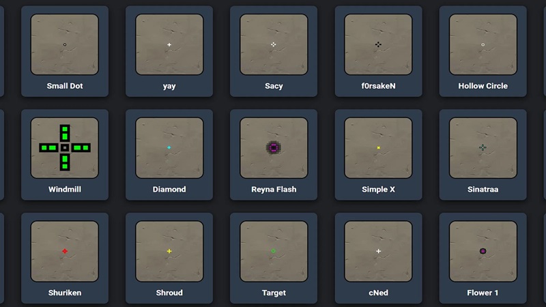Select the purple Reyna Flash crosshair
This screenshot has width=546, height=307.
pyautogui.click(x=274, y=148)
